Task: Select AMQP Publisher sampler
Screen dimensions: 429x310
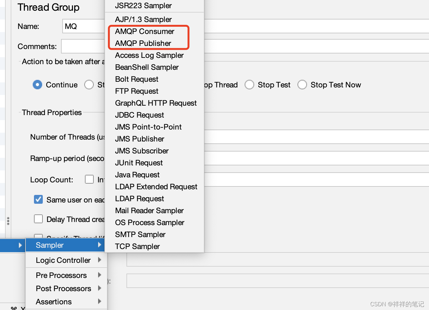Action: [143, 43]
